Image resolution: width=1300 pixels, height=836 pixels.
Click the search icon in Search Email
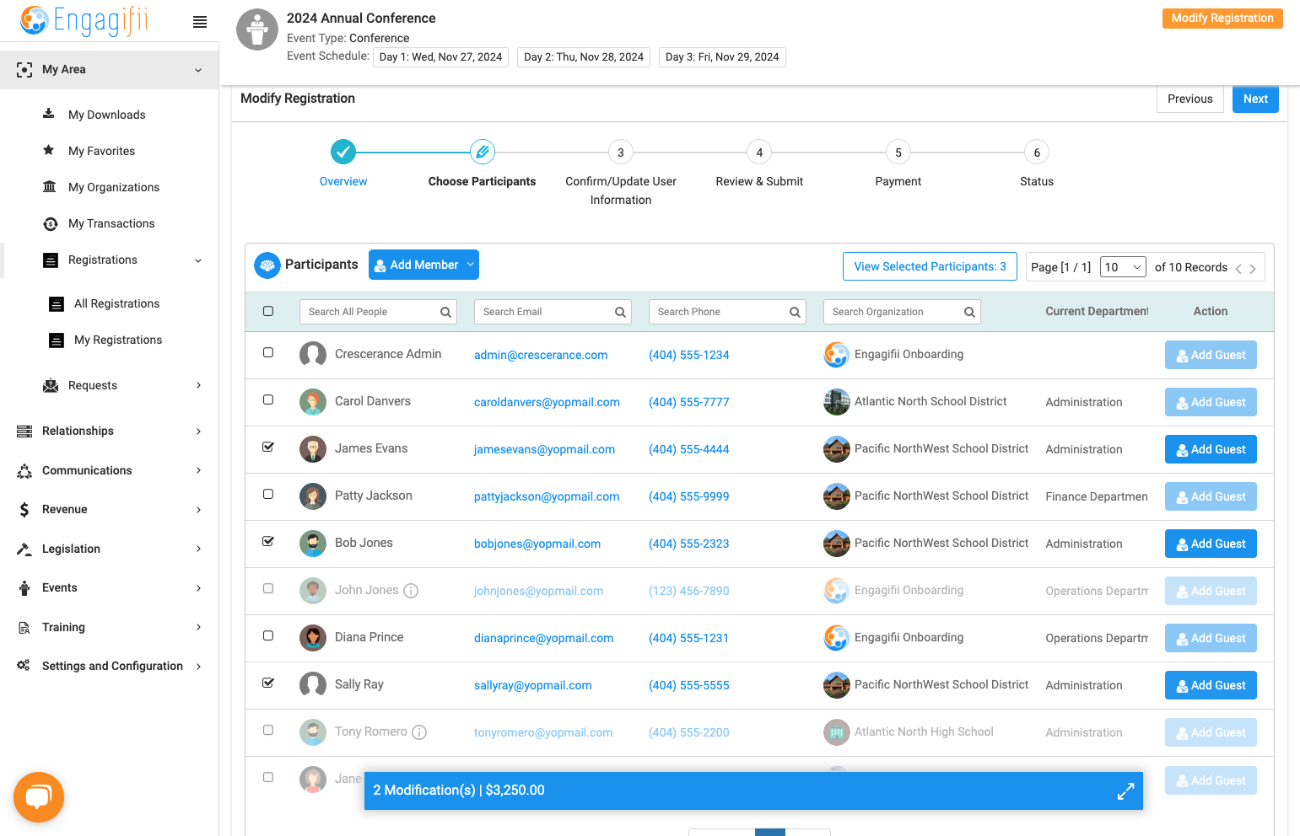click(620, 312)
